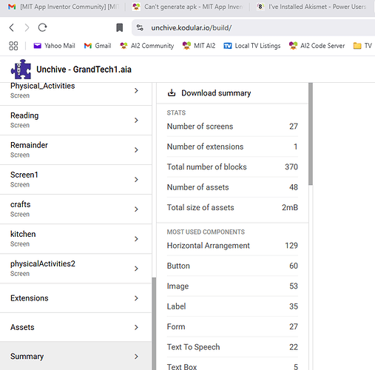
Task: Open the Yahoo Mail bookmark
Action: tap(54, 46)
